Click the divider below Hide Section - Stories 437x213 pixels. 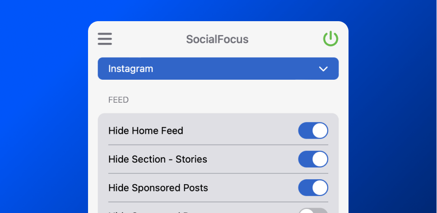pos(218,173)
